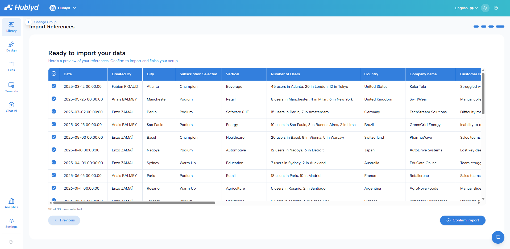
Task: Expand the sidebar with the chevron arrow
Action: (28, 22)
